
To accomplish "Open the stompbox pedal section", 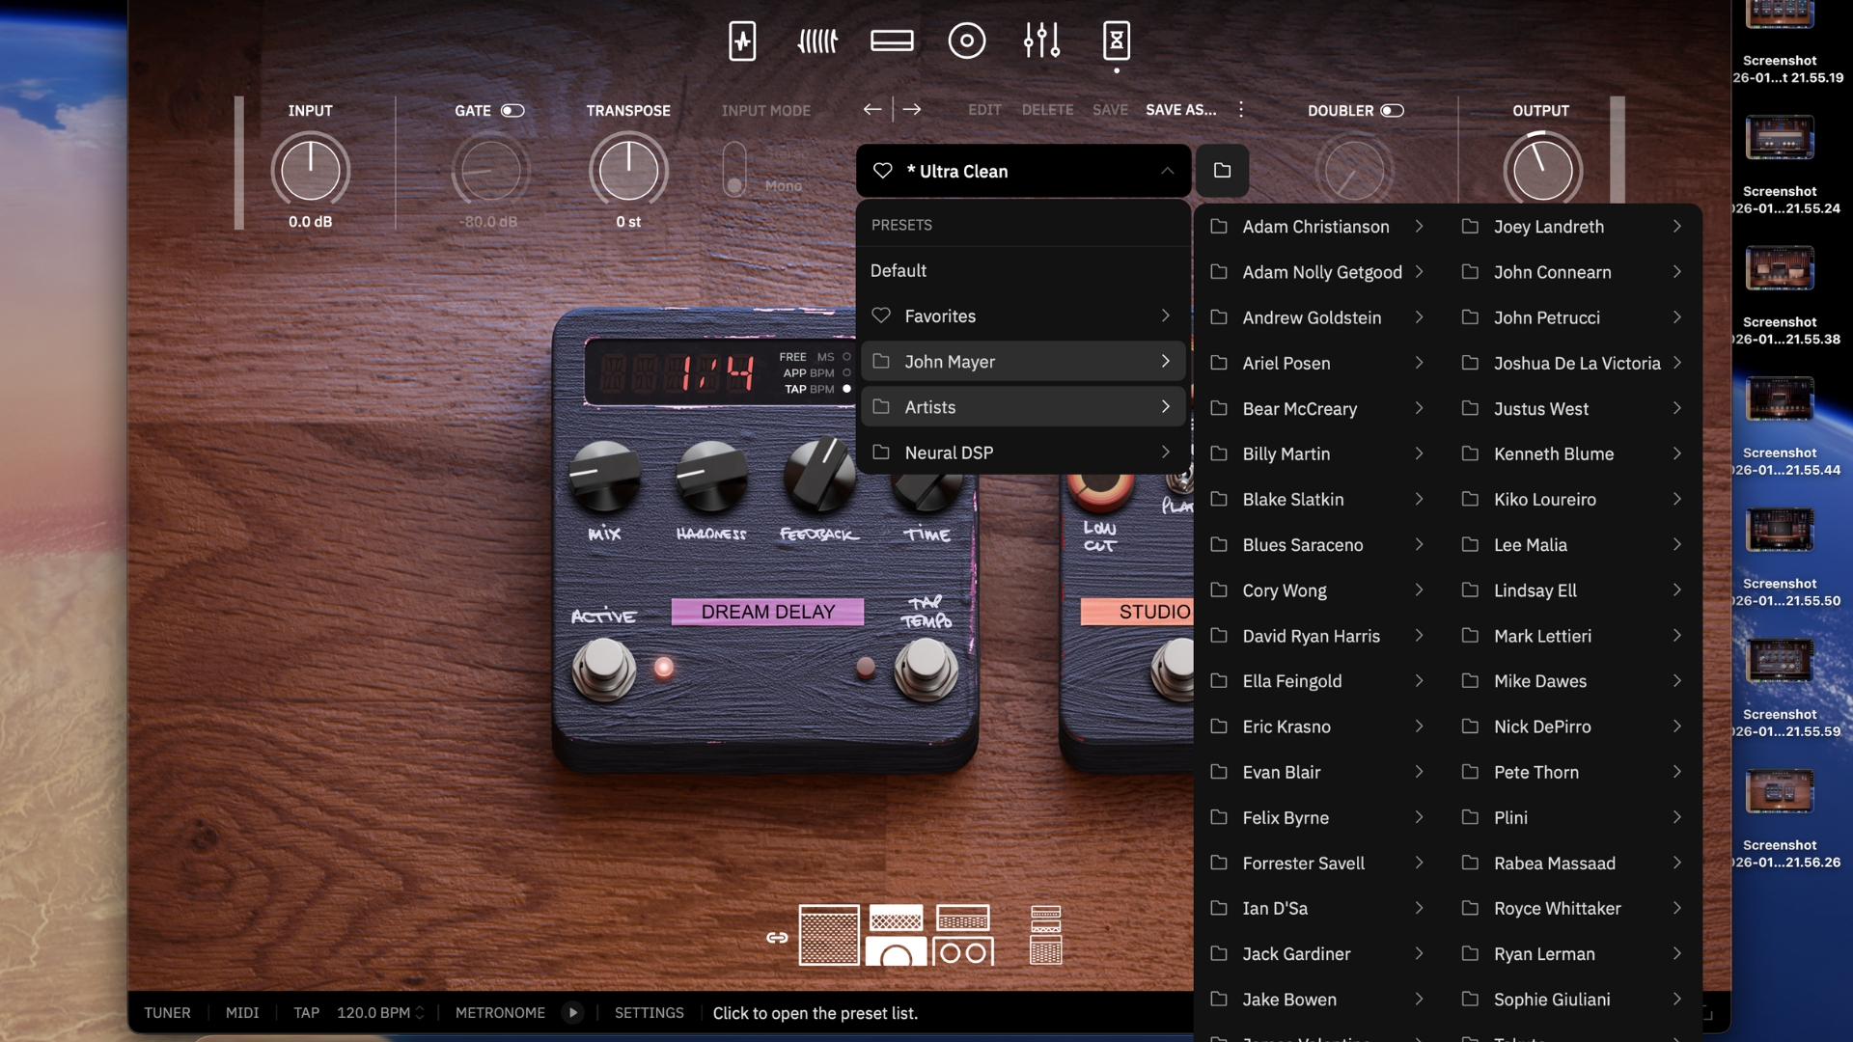I will [x=743, y=41].
